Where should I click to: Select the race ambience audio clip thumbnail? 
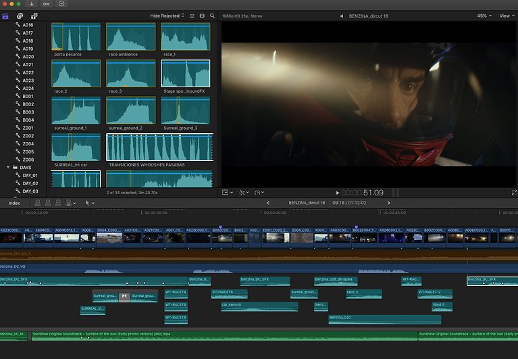click(x=131, y=37)
